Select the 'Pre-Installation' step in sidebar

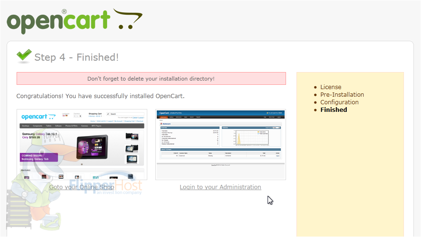pyautogui.click(x=342, y=95)
